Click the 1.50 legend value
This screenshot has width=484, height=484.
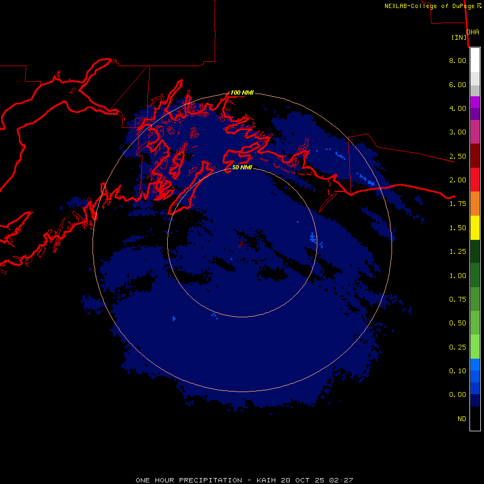[458, 228]
